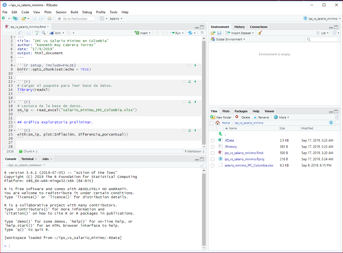Open the Plots menu in the menu bar

(x=48, y=12)
